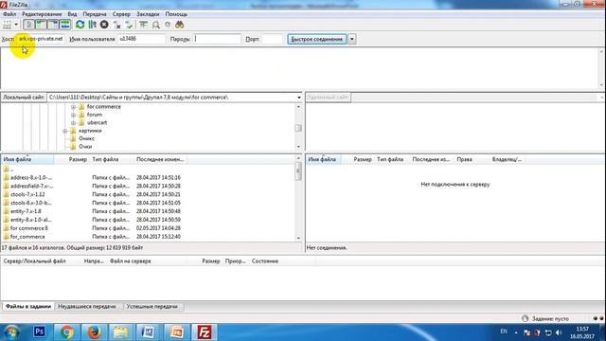The image size is (606, 341).
Task: Open the Закладки menu
Action: click(x=148, y=14)
